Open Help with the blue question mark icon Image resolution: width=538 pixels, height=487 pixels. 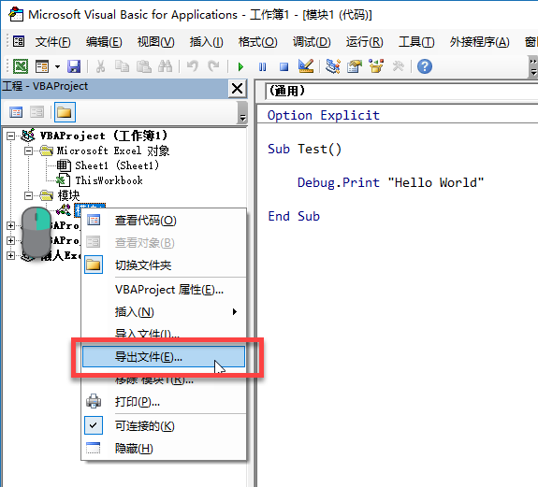[x=425, y=66]
